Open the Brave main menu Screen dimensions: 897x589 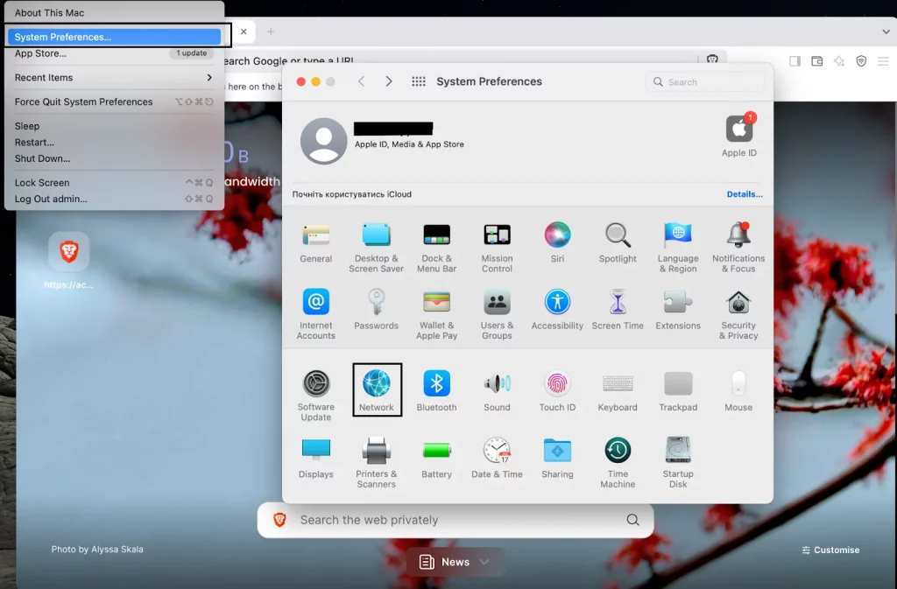point(883,61)
